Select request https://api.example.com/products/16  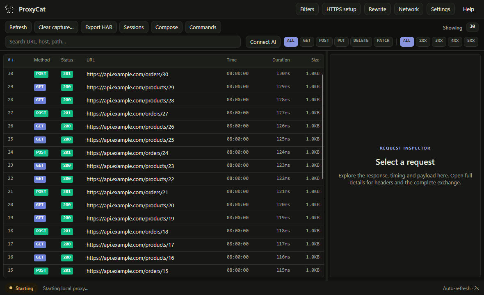(163, 258)
